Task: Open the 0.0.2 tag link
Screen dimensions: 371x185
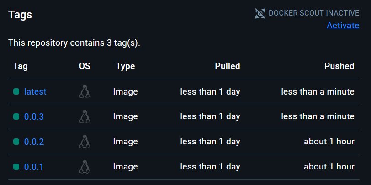Action: [x=34, y=142]
